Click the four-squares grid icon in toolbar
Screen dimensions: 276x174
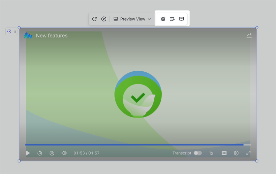tap(163, 19)
